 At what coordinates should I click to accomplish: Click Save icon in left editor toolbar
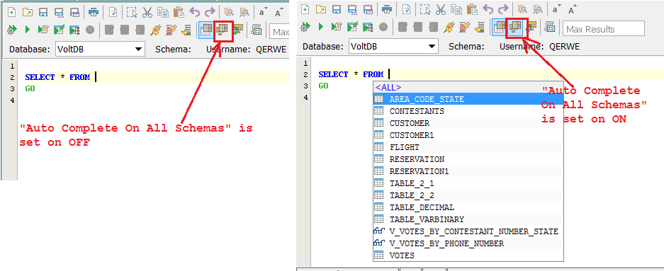[x=43, y=12]
